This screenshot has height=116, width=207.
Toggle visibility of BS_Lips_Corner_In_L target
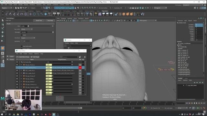point(17,84)
